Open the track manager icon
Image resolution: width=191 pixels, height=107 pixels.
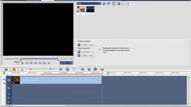(x=95, y=69)
